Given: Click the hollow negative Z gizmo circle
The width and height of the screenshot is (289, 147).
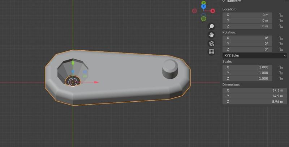Looking at the screenshot, I should pos(203,15).
